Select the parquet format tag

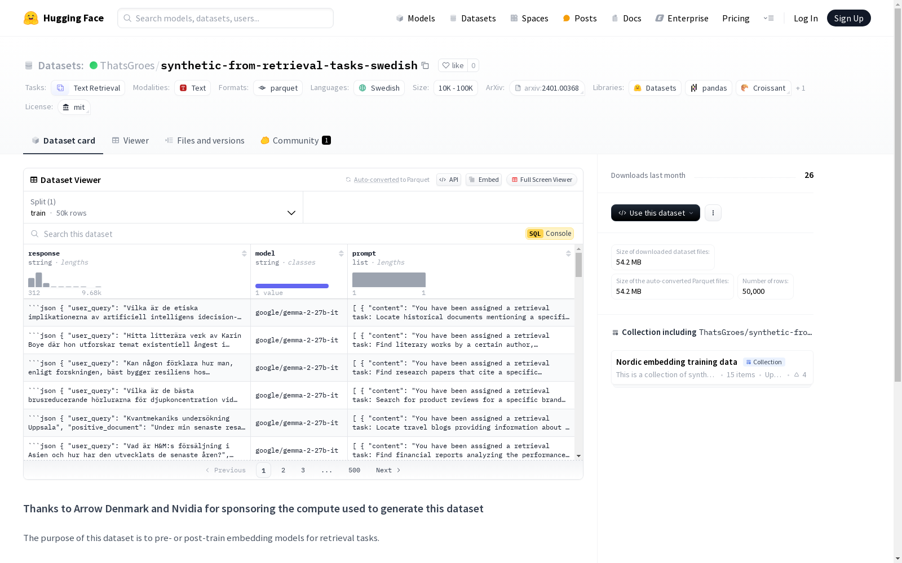pos(278,88)
